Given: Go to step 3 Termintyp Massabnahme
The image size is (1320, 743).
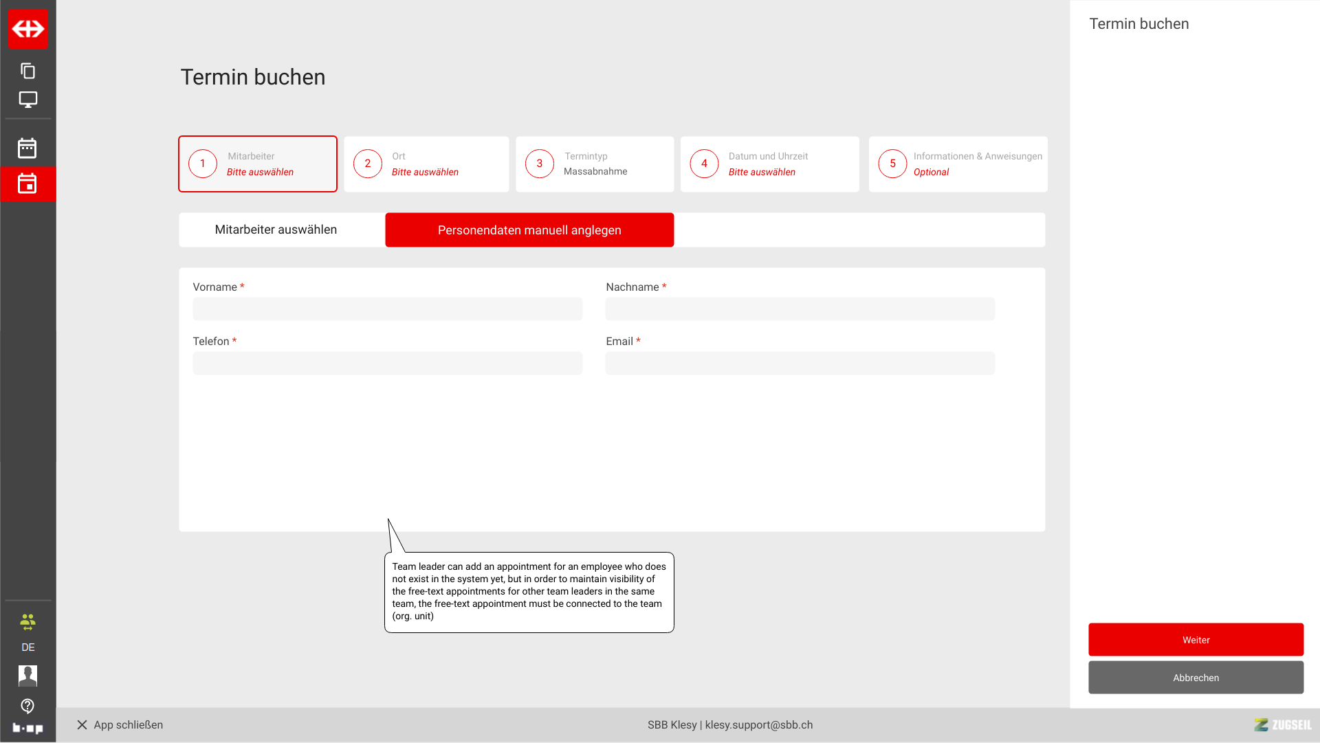Looking at the screenshot, I should tap(595, 164).
